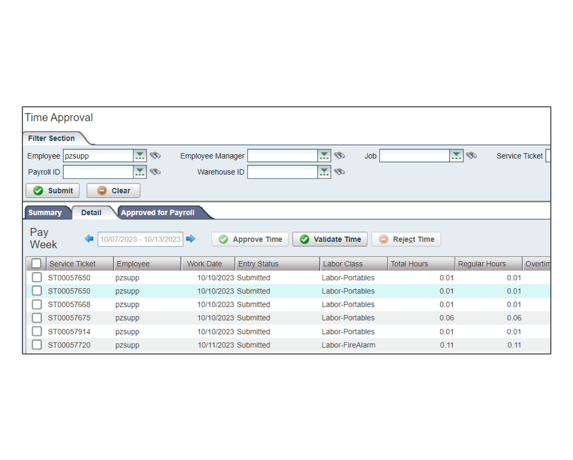Viewport: 573px width, 460px height.
Task: Switch to the Summary tab
Action: point(45,213)
